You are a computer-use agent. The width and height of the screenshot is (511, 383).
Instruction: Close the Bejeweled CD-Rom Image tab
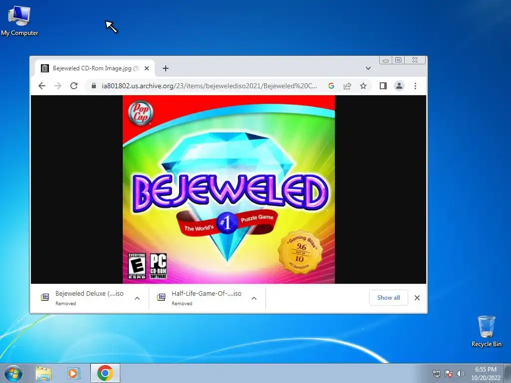pyautogui.click(x=147, y=68)
